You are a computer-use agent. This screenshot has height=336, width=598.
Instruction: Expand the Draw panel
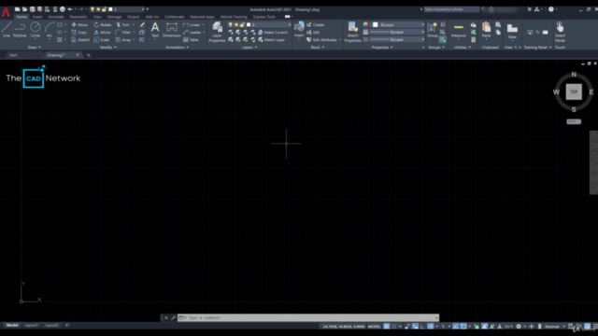click(x=34, y=48)
